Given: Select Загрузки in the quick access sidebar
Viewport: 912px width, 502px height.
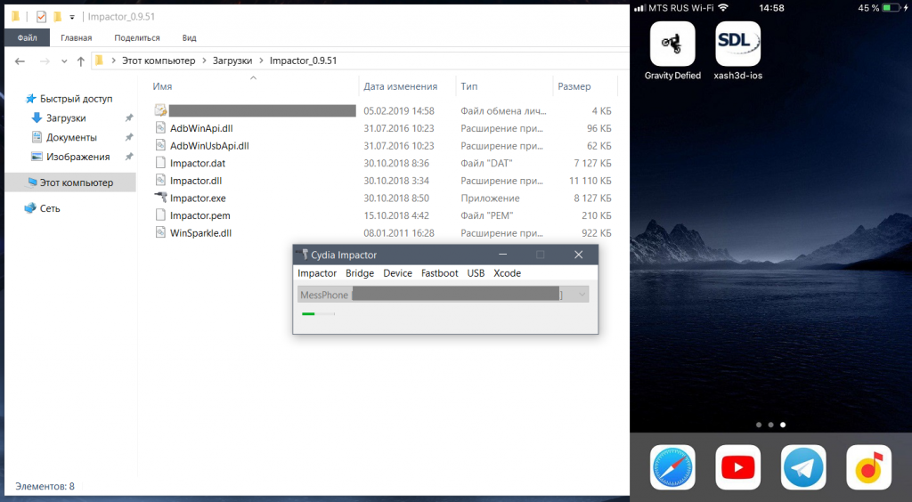Looking at the screenshot, I should click(x=66, y=117).
